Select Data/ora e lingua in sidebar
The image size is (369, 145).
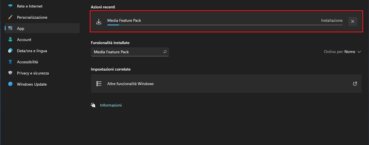[32, 51]
